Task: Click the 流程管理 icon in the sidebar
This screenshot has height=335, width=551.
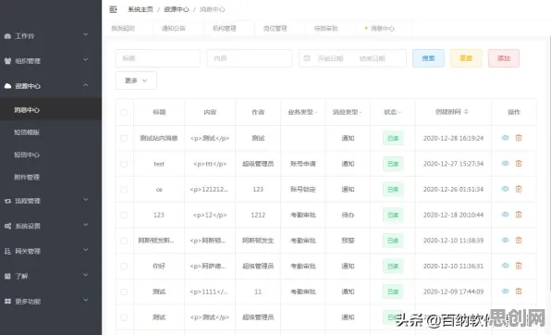Action: tap(7, 201)
